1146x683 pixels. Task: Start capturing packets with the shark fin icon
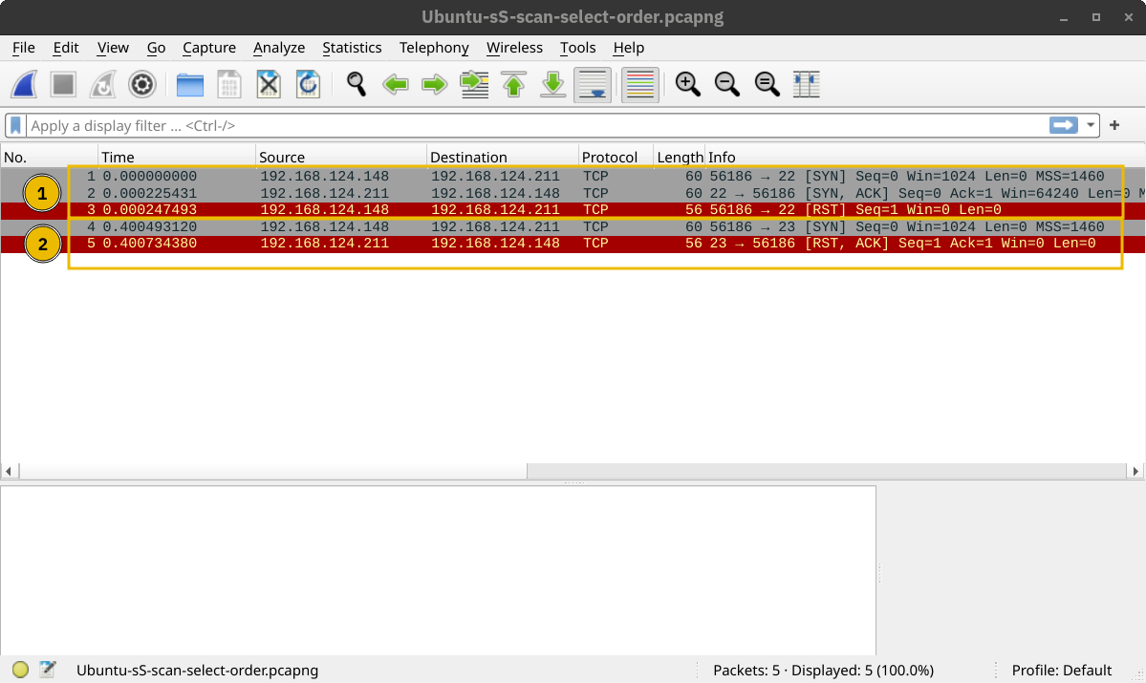(x=24, y=84)
